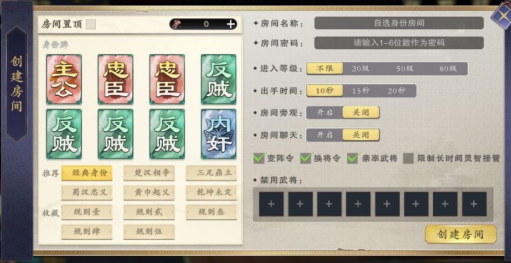The image size is (511, 263).
Task: Select the 楚汉相争 recommended preset
Action: 149,173
